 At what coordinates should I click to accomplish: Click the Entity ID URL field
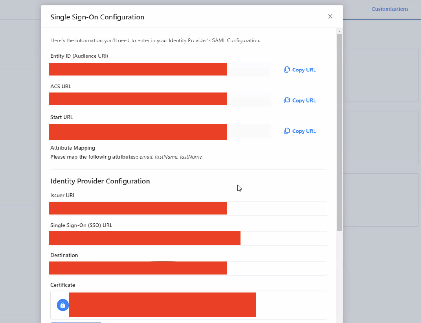point(160,69)
